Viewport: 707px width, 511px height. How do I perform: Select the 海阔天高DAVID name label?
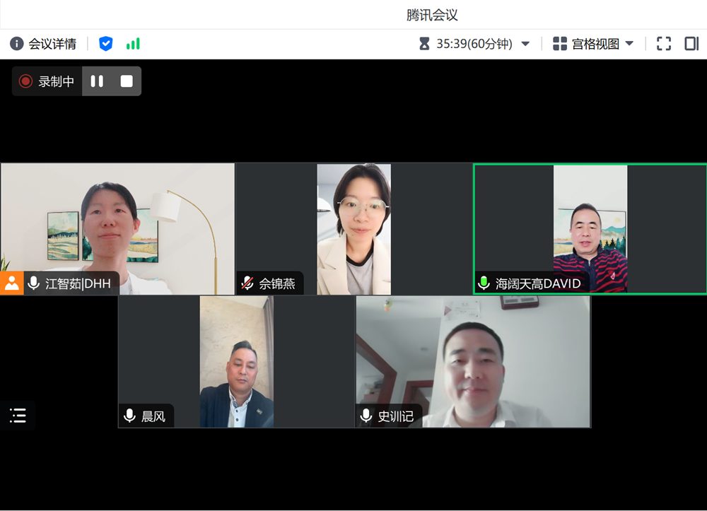click(x=538, y=283)
